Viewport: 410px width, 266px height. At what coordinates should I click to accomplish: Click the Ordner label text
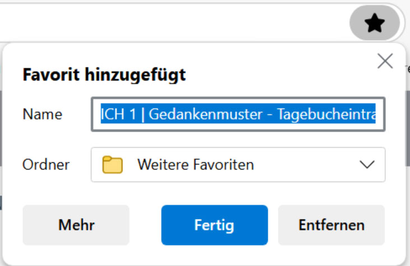[46, 165]
